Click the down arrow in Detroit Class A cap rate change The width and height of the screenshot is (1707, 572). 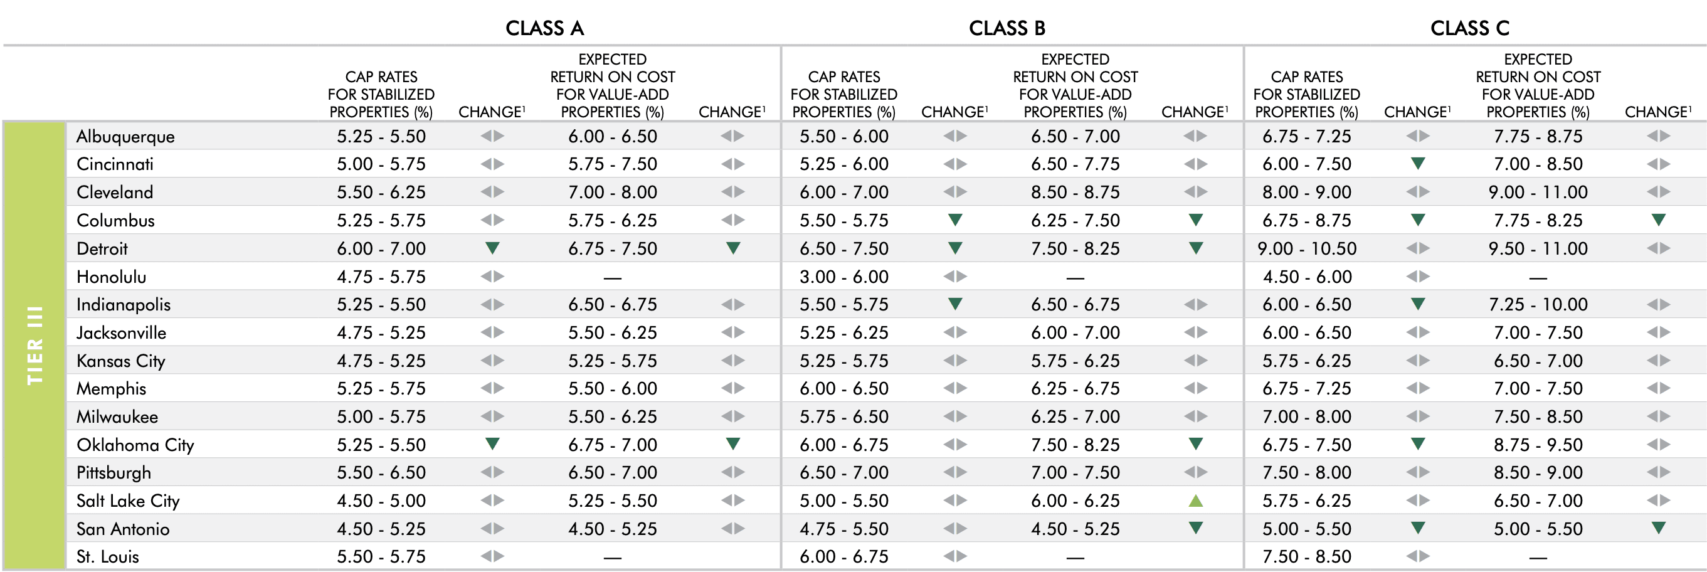tap(492, 248)
